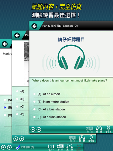This screenshot has width=113, height=151.
Task: Replay audio with 重聽 headphone icon on front screen
Action: tap(99, 129)
